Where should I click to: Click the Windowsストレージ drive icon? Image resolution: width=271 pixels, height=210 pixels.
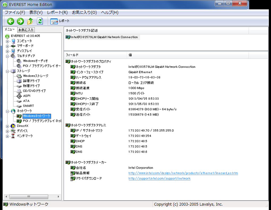point(19,76)
